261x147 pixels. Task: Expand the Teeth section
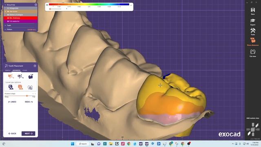click(5, 25)
